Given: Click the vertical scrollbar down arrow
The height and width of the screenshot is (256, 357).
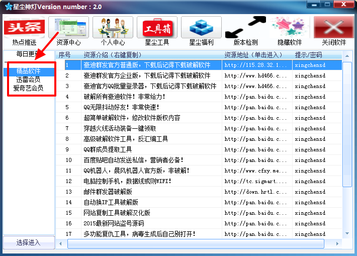Looking at the screenshot, I should tap(347, 233).
